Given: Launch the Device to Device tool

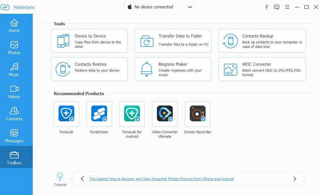Looking at the screenshot, I should 89,41.
